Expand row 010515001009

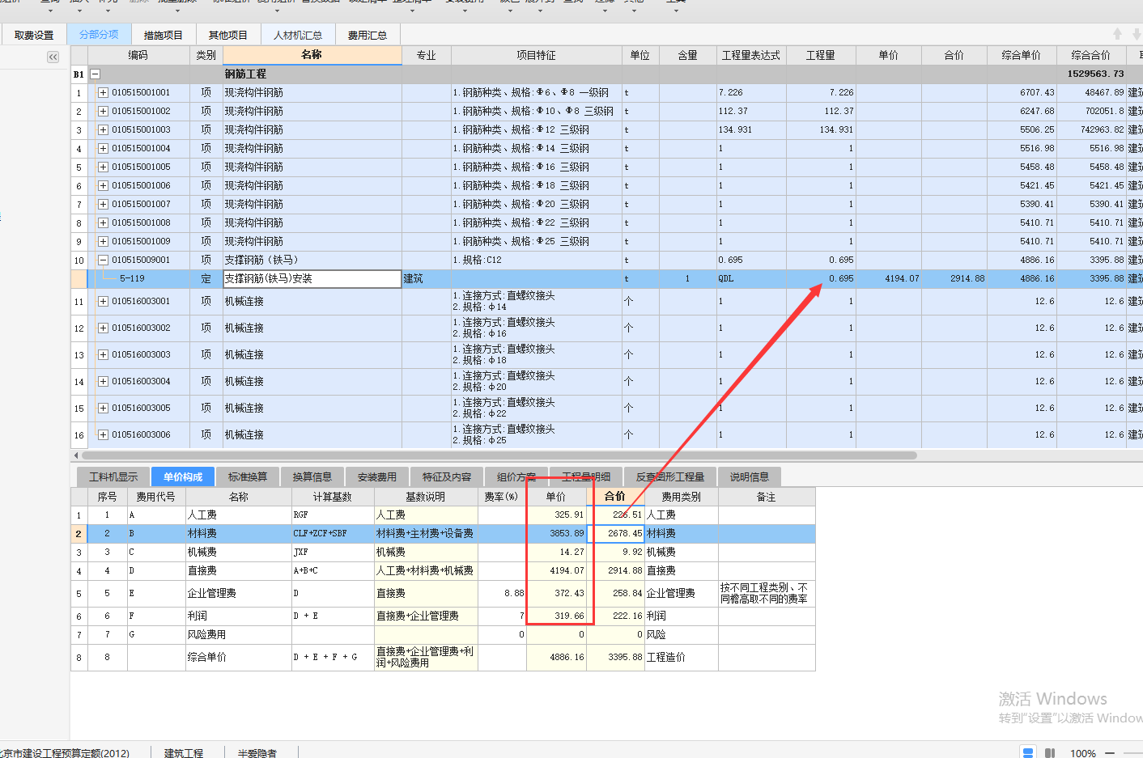[x=103, y=241]
